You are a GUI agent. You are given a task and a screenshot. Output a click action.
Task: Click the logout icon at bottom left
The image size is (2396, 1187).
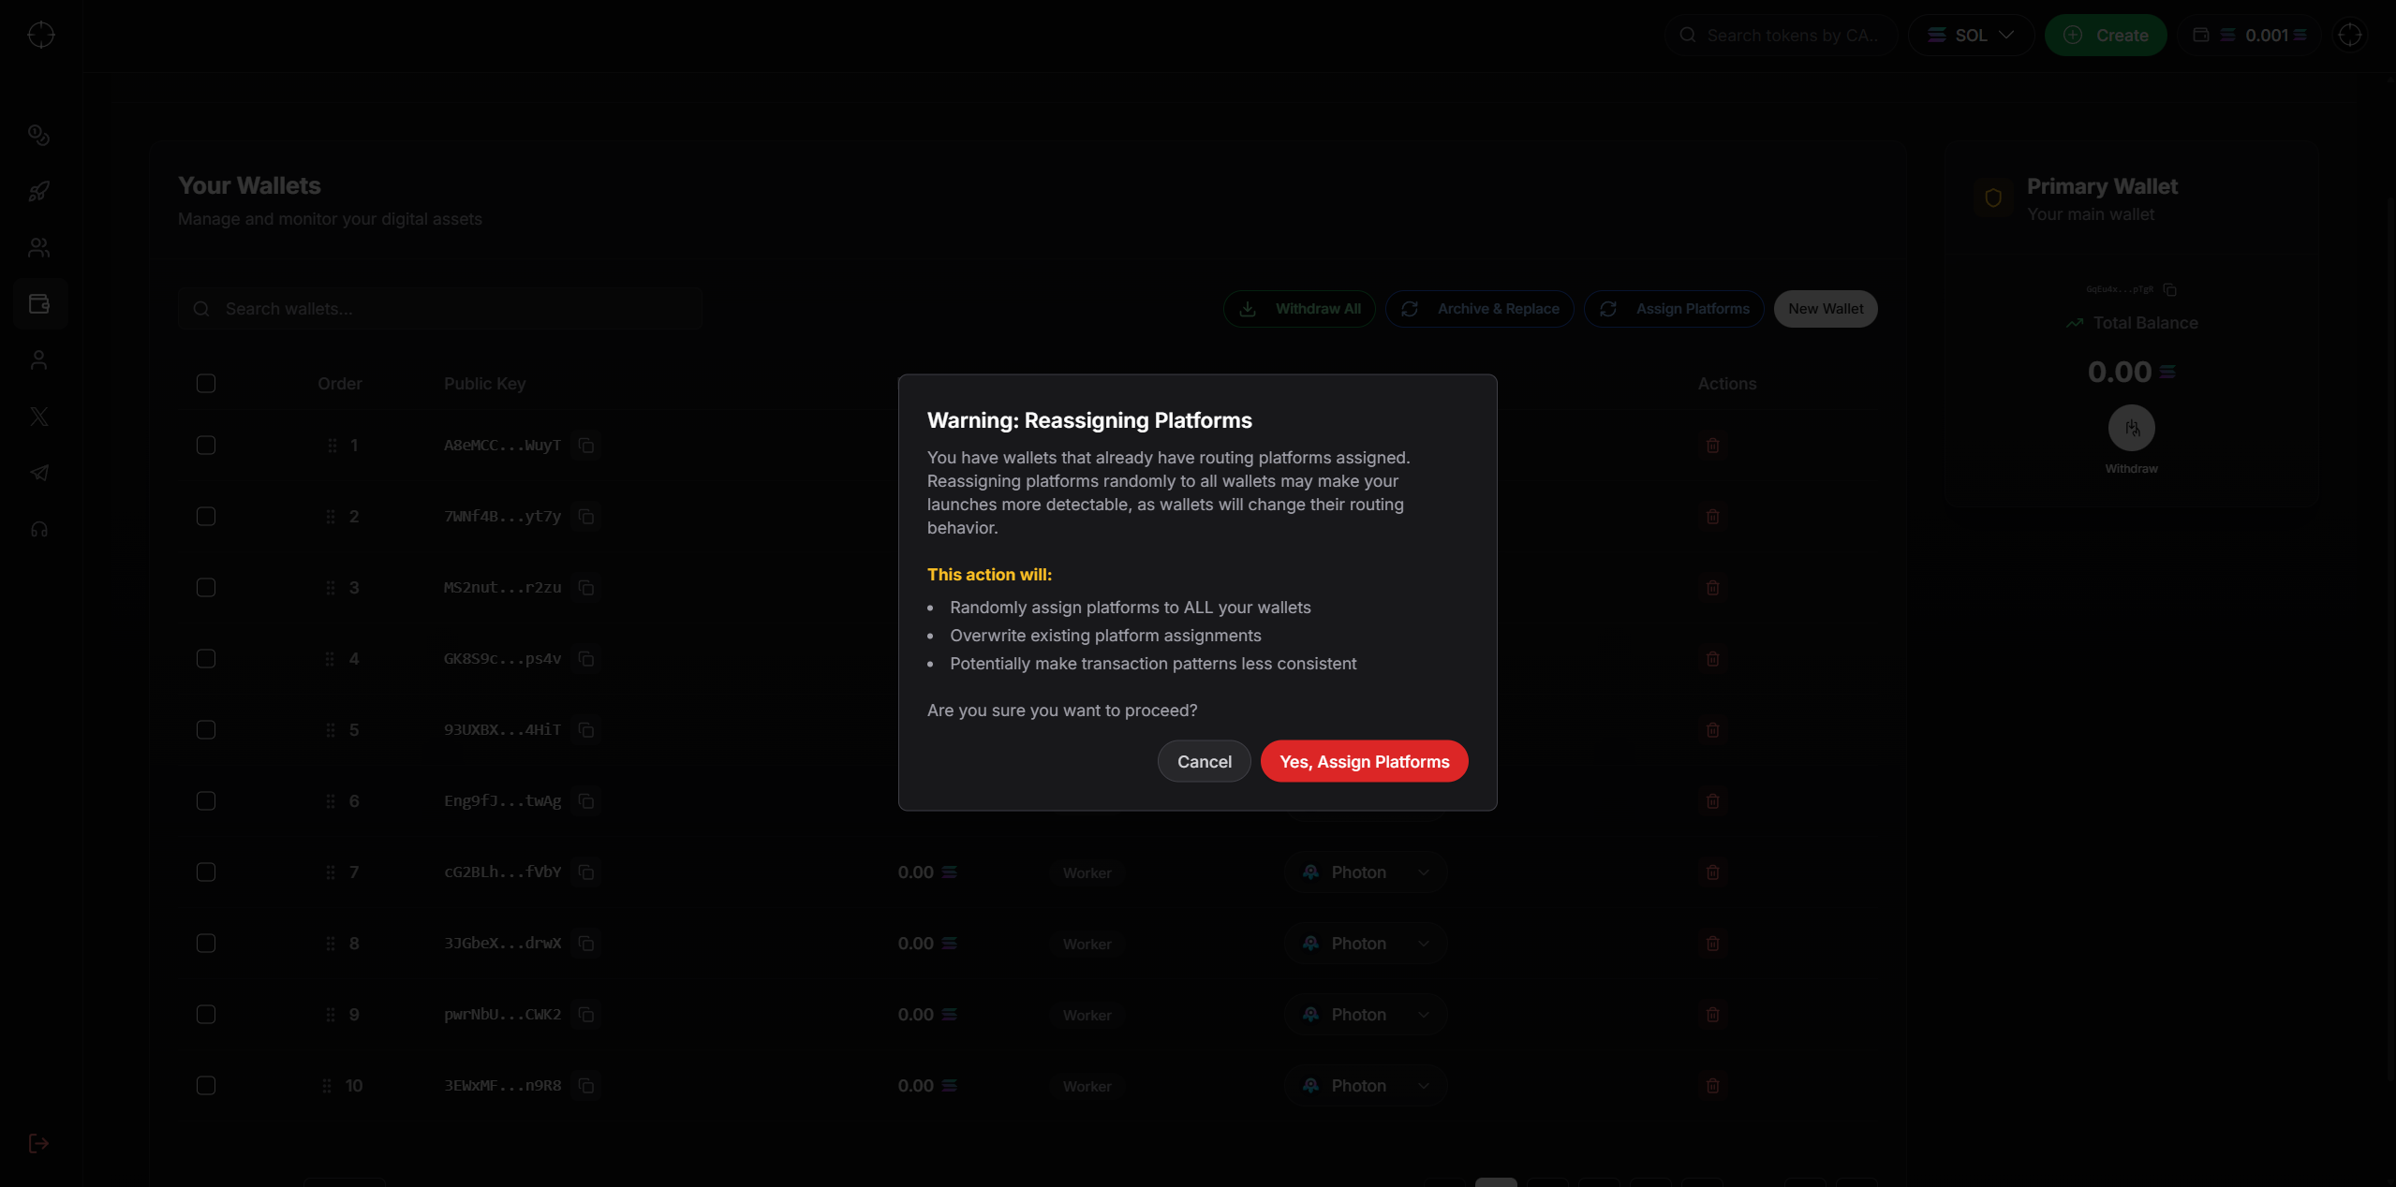pos(39,1143)
